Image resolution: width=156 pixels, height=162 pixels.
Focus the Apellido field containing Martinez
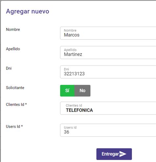108,52
